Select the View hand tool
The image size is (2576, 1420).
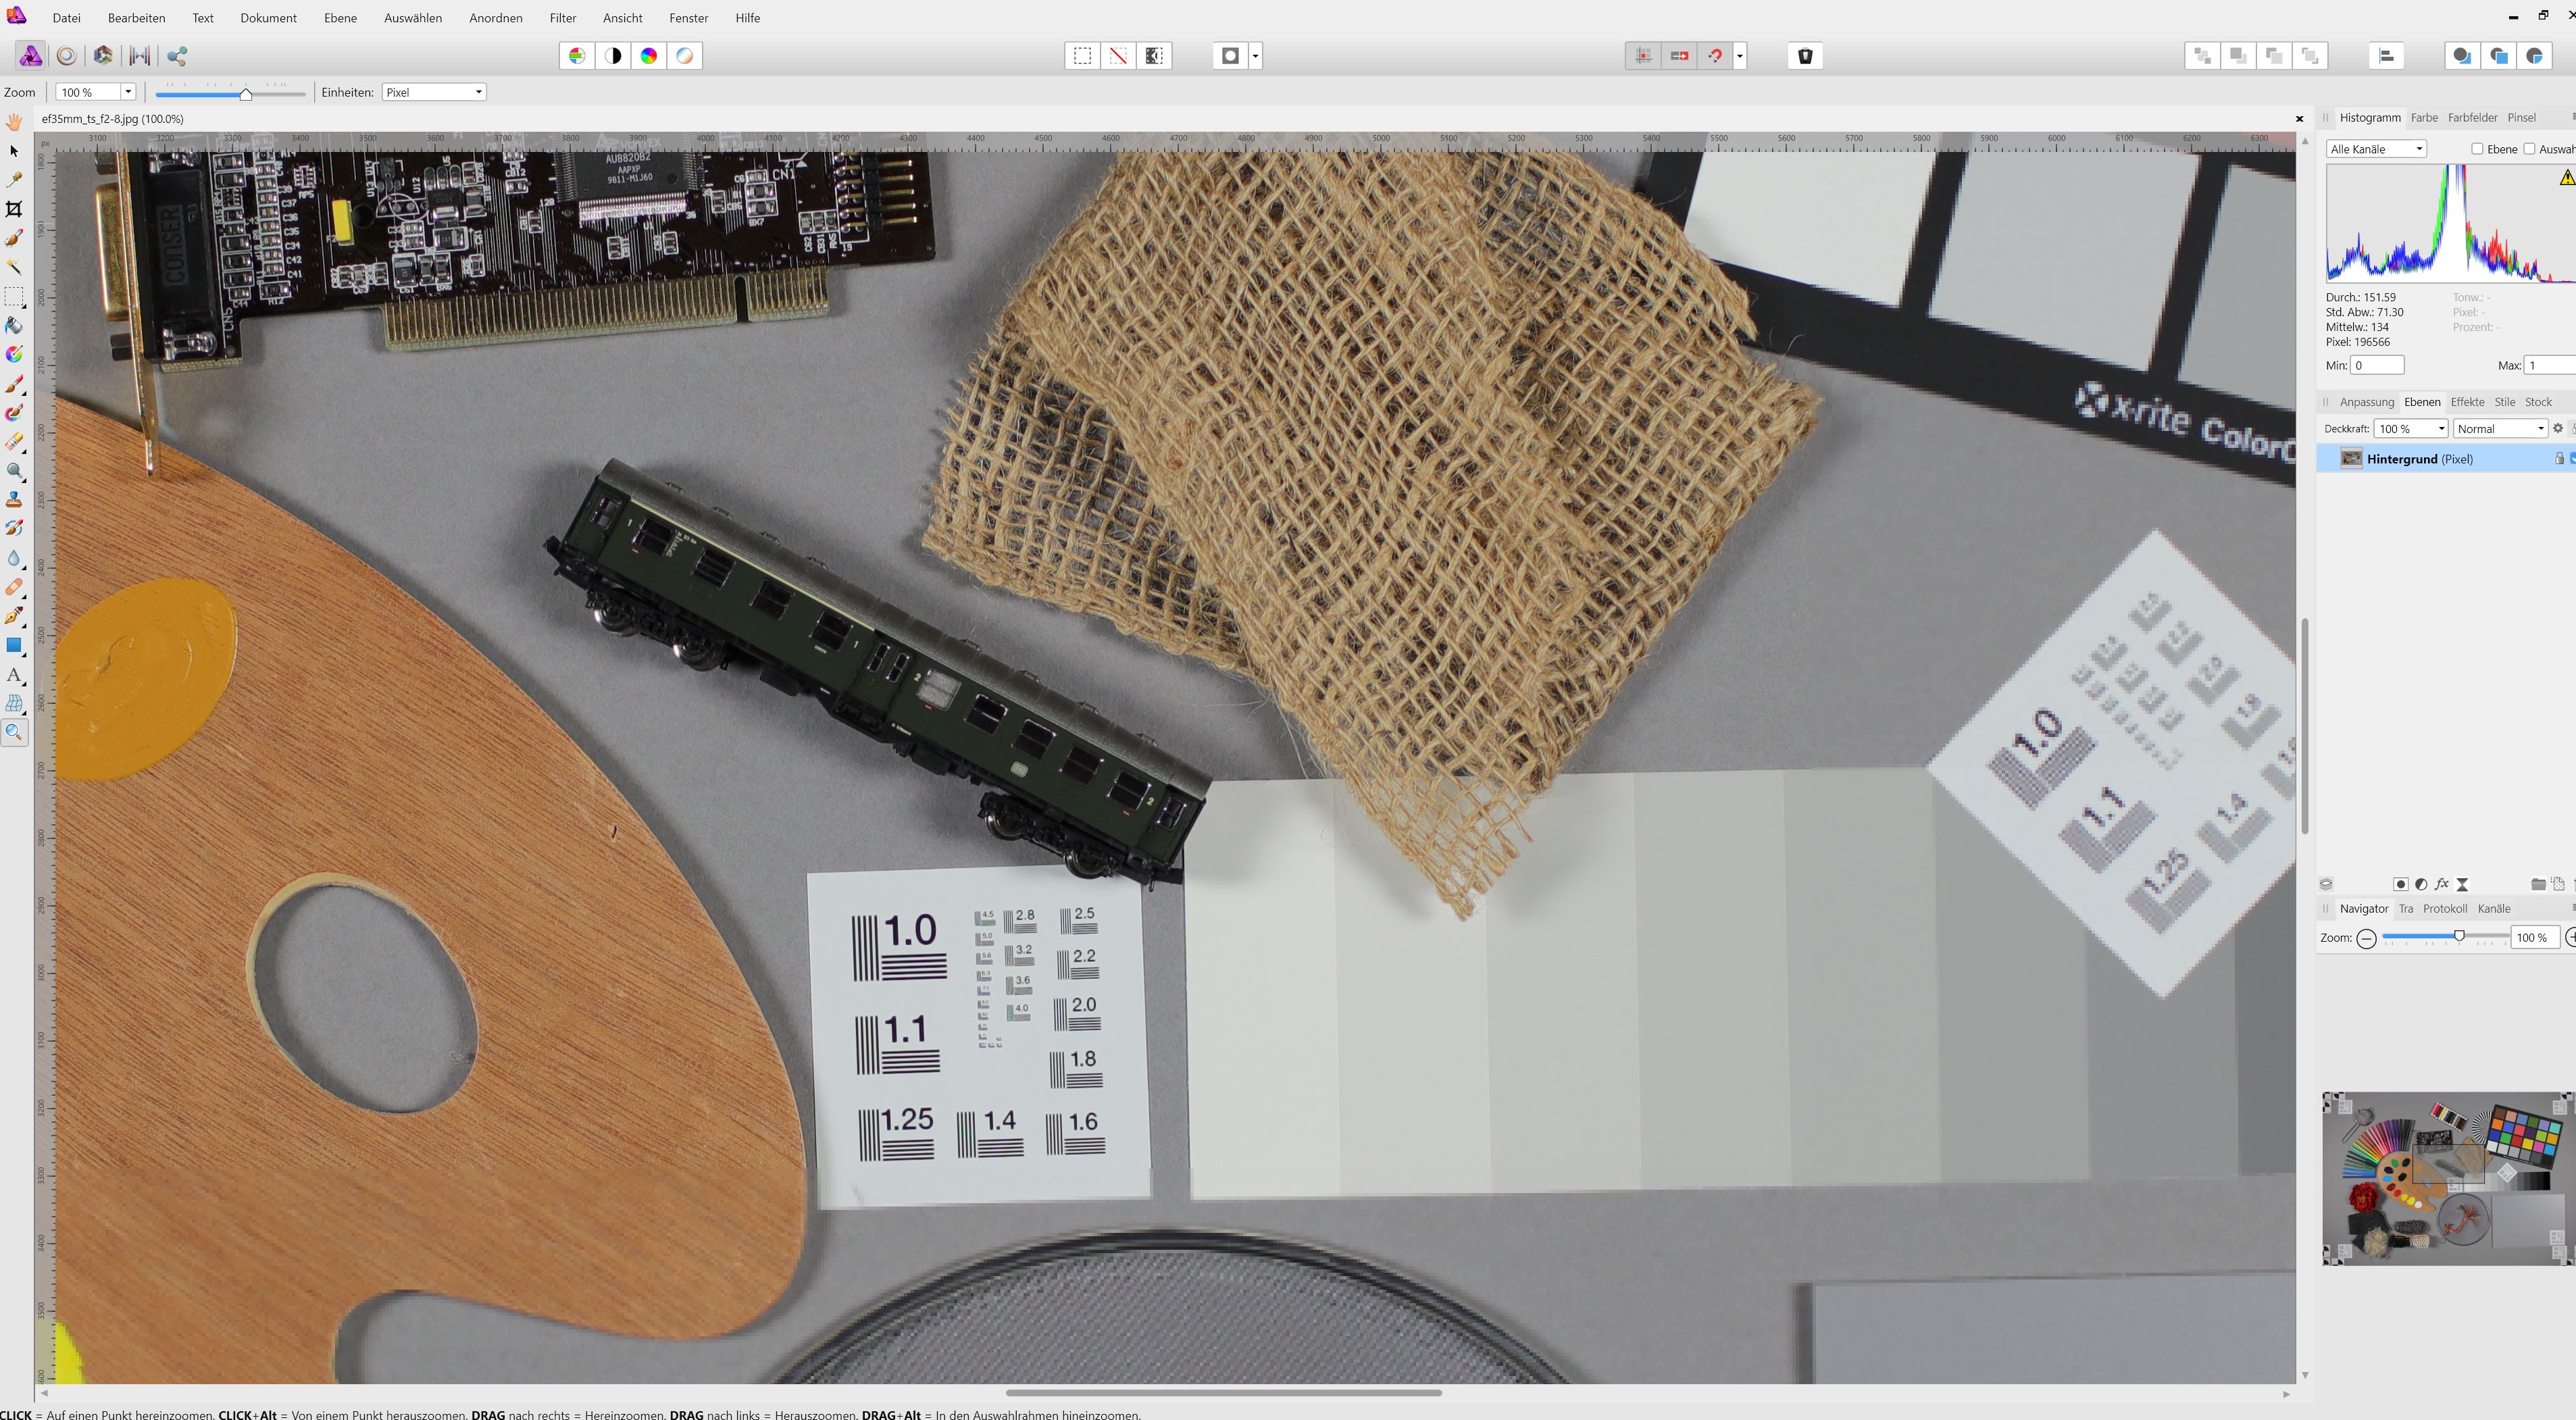(x=14, y=121)
